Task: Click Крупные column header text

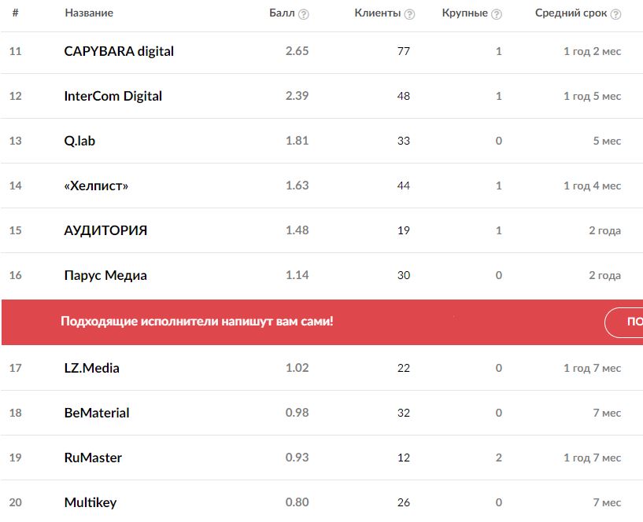Action: (464, 13)
